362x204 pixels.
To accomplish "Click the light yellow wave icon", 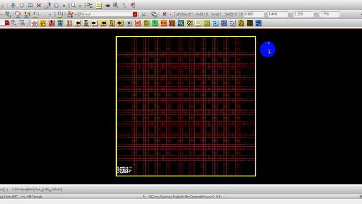I will (241, 23).
